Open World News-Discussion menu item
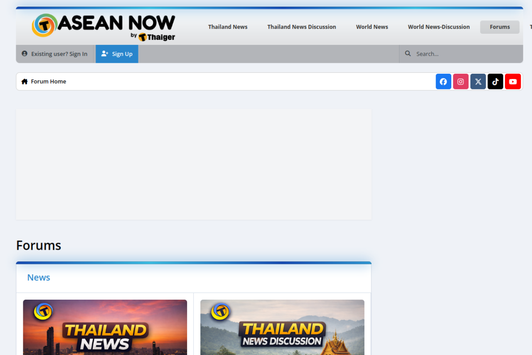Screen dimensions: 532x355 pyautogui.click(x=438, y=27)
